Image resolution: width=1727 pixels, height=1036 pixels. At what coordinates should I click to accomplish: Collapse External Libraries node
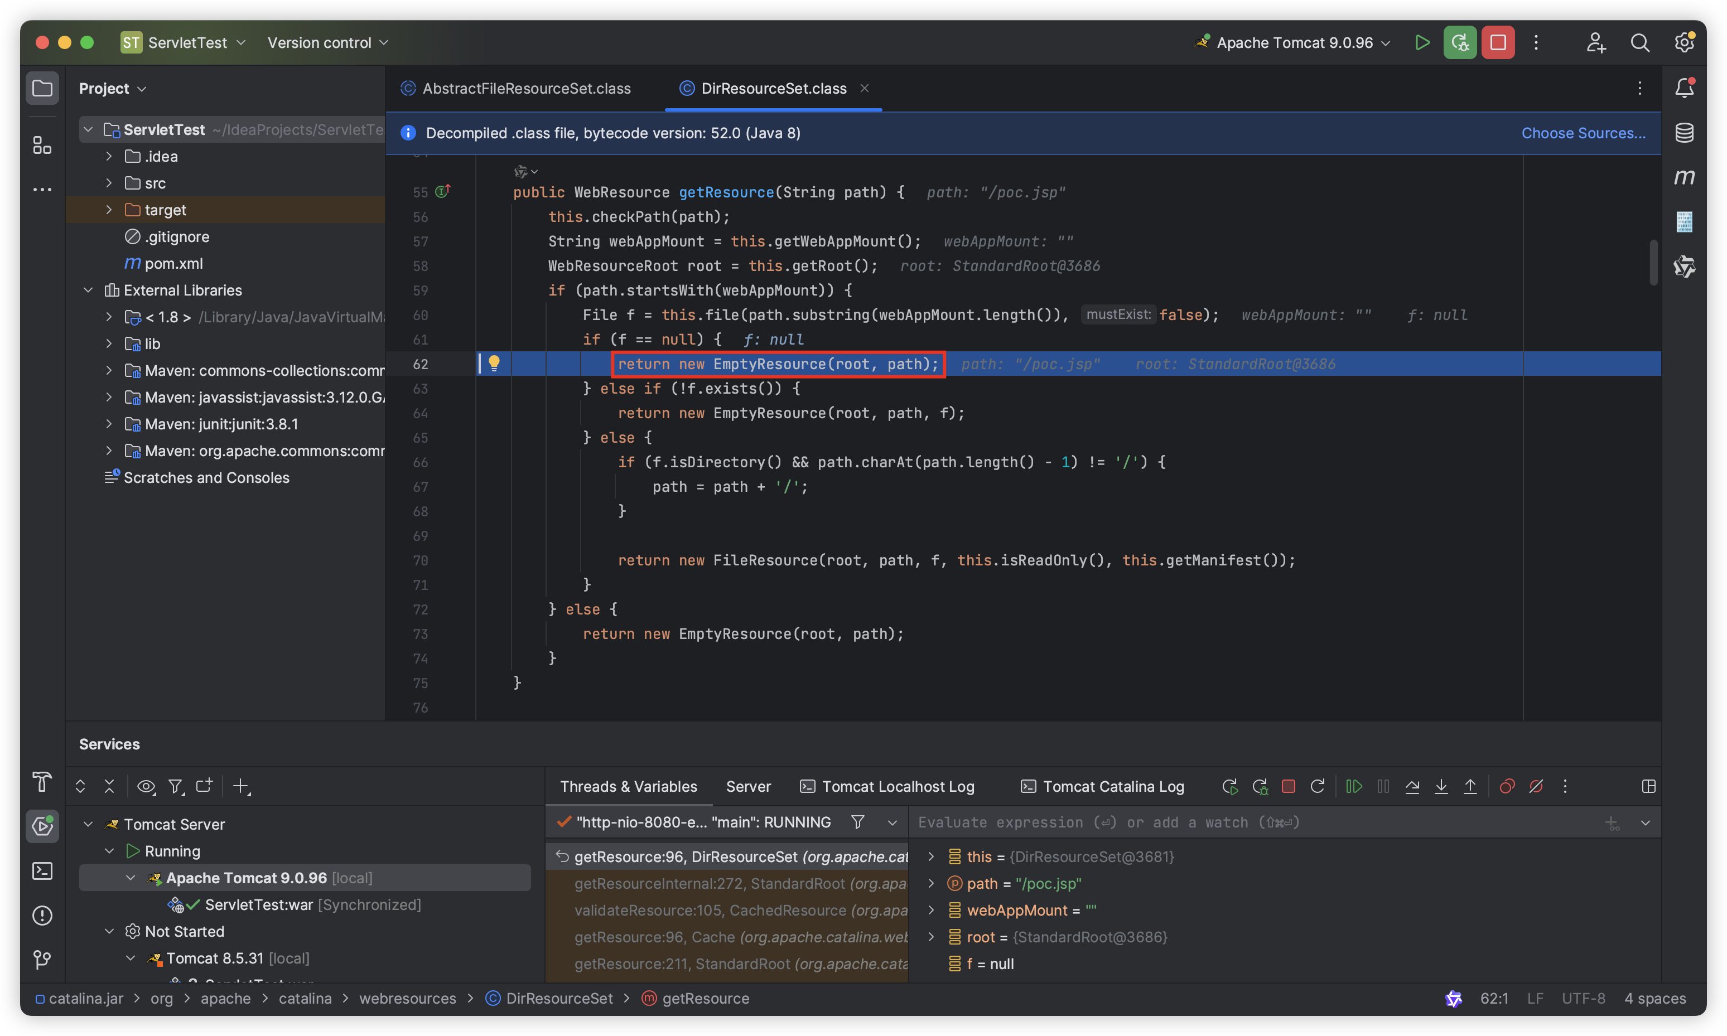[x=88, y=291]
